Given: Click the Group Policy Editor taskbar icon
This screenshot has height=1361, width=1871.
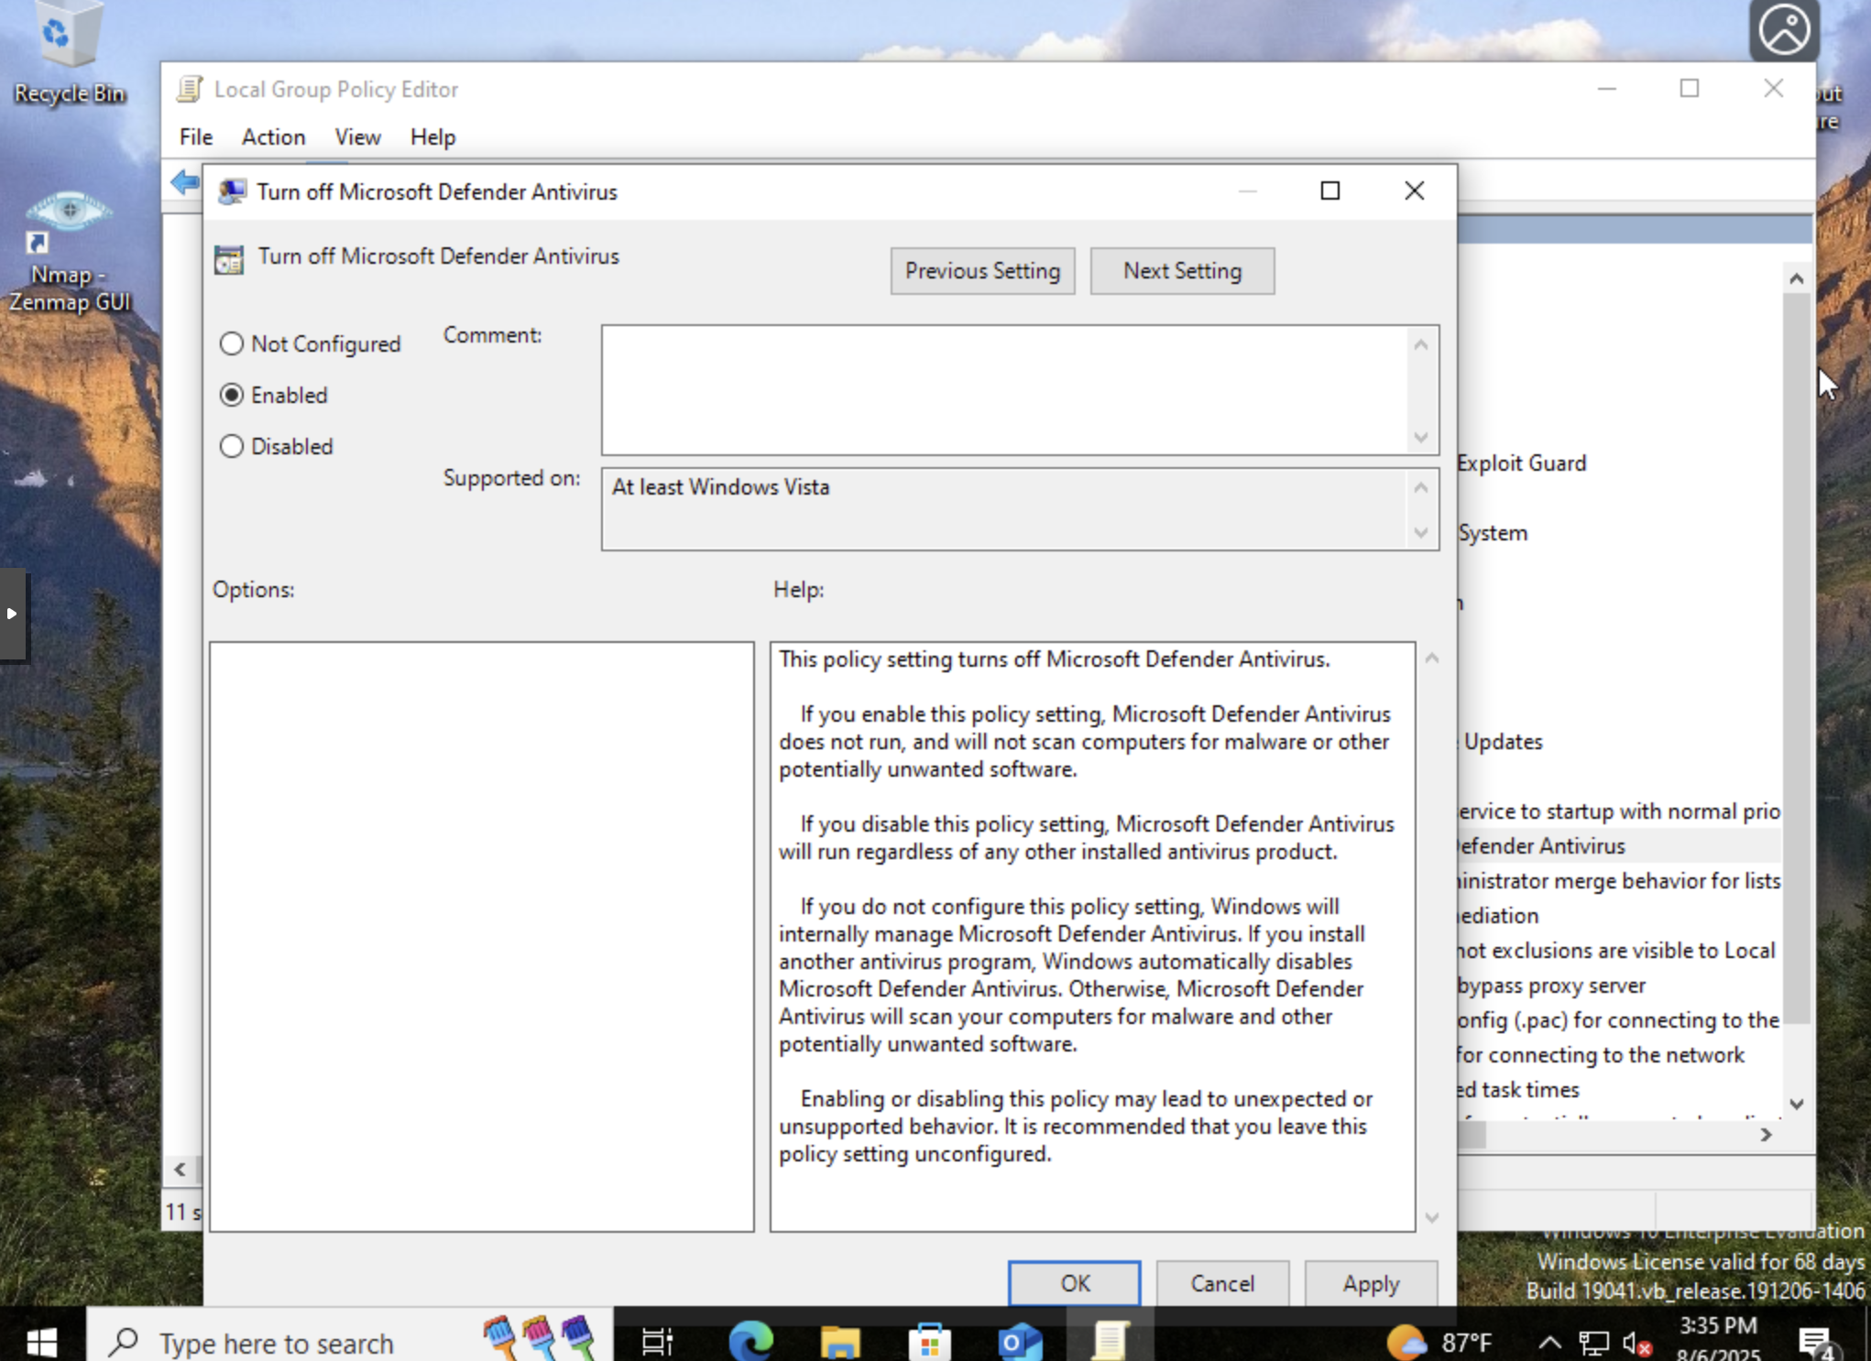Looking at the screenshot, I should click(1109, 1342).
